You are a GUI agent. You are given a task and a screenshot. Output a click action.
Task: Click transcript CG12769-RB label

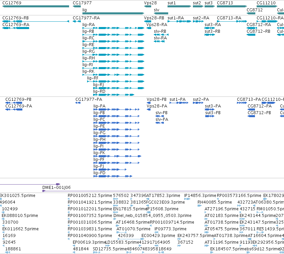(x=15, y=18)
